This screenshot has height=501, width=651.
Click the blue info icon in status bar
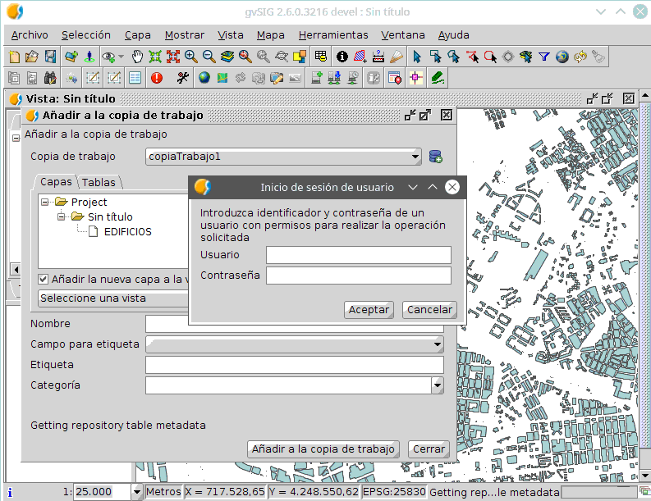click(x=10, y=492)
